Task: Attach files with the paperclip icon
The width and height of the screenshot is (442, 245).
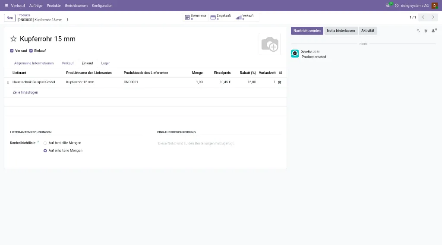Action: pyautogui.click(x=426, y=31)
